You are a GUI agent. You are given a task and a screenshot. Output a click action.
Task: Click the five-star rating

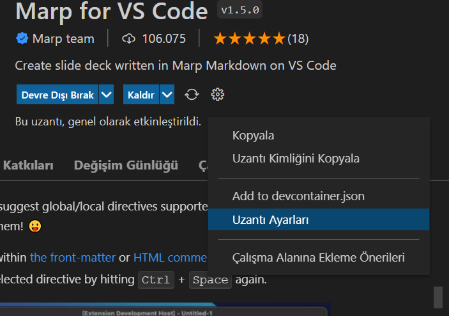[x=249, y=39]
